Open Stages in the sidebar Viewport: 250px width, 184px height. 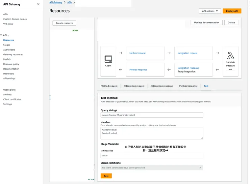pos(7,45)
